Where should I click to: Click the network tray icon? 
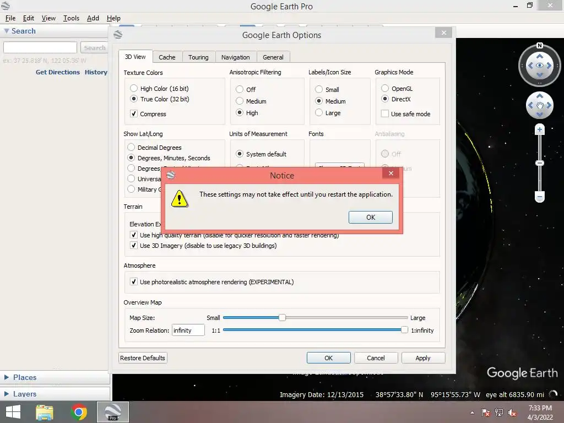(x=499, y=413)
